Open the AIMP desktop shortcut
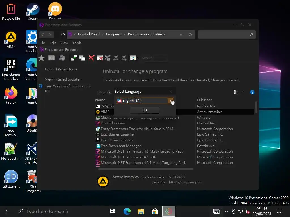This screenshot has width=290, height=217. (11, 40)
